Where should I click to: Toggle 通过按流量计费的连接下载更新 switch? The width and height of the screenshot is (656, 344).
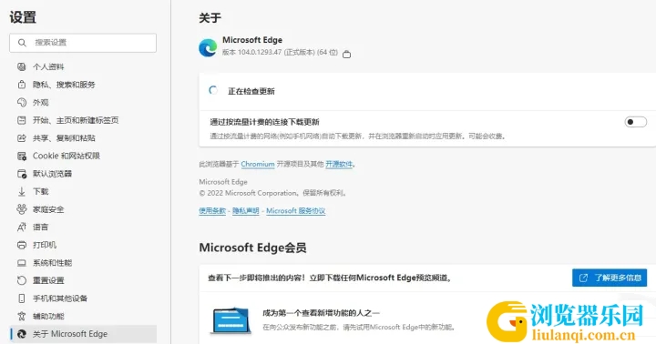[636, 122]
